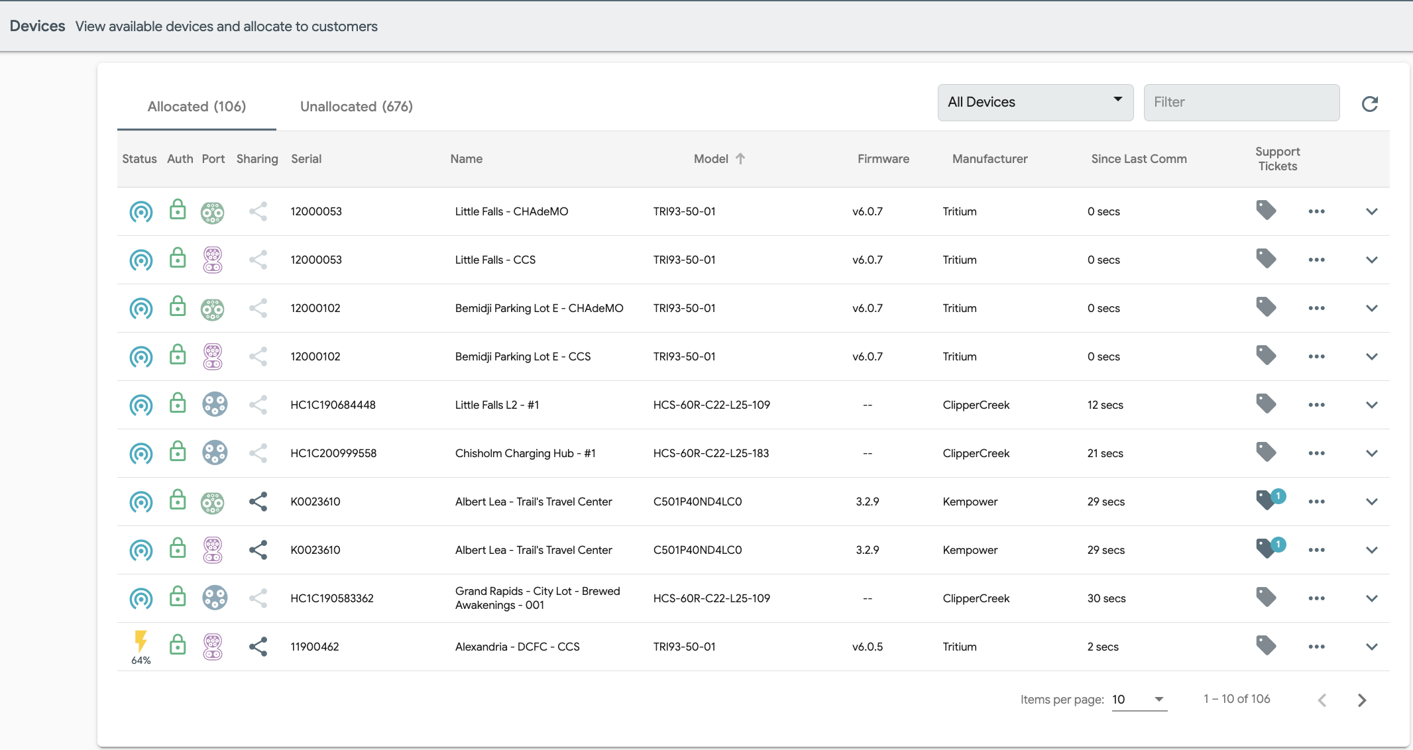The height and width of the screenshot is (750, 1413).
Task: Click firmware v6.0.5 in Alexandria row
Action: (x=868, y=647)
